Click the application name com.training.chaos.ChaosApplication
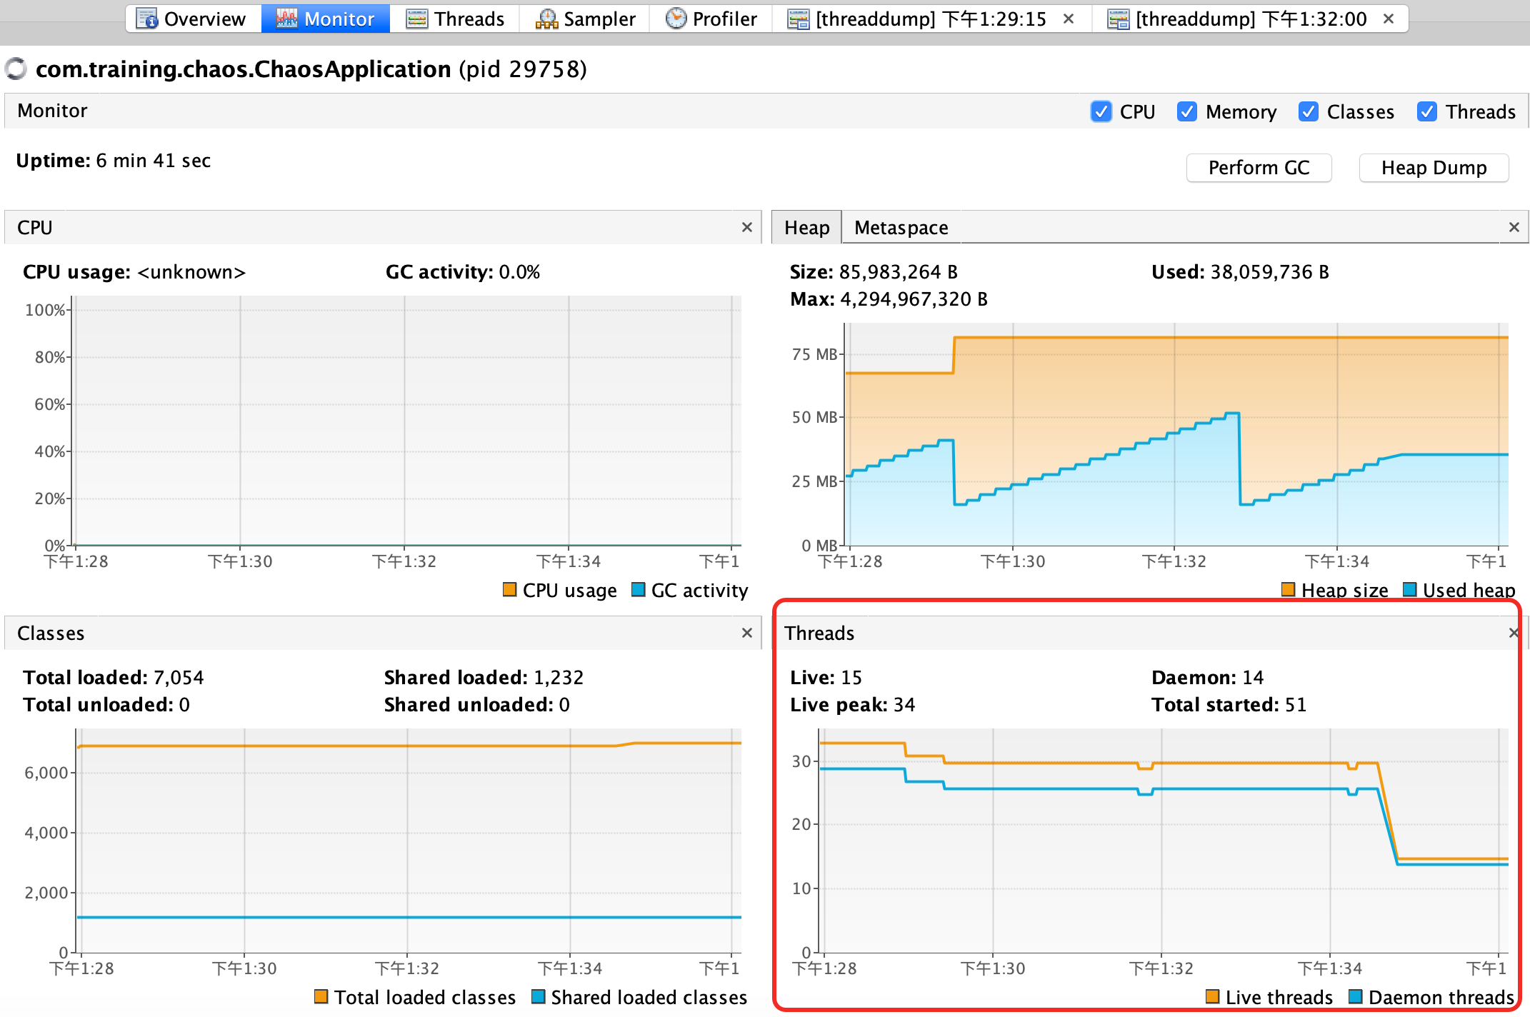Image resolution: width=1530 pixels, height=1017 pixels. point(244,69)
